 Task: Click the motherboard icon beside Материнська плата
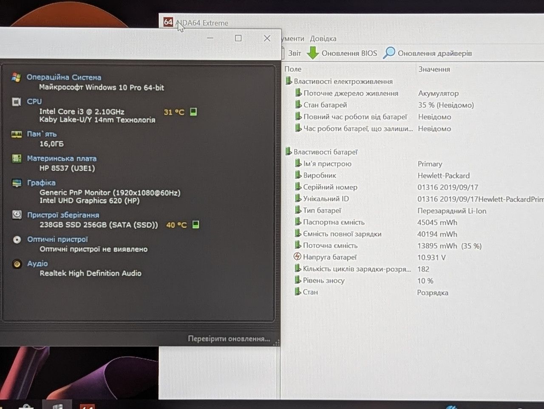pyautogui.click(x=17, y=158)
